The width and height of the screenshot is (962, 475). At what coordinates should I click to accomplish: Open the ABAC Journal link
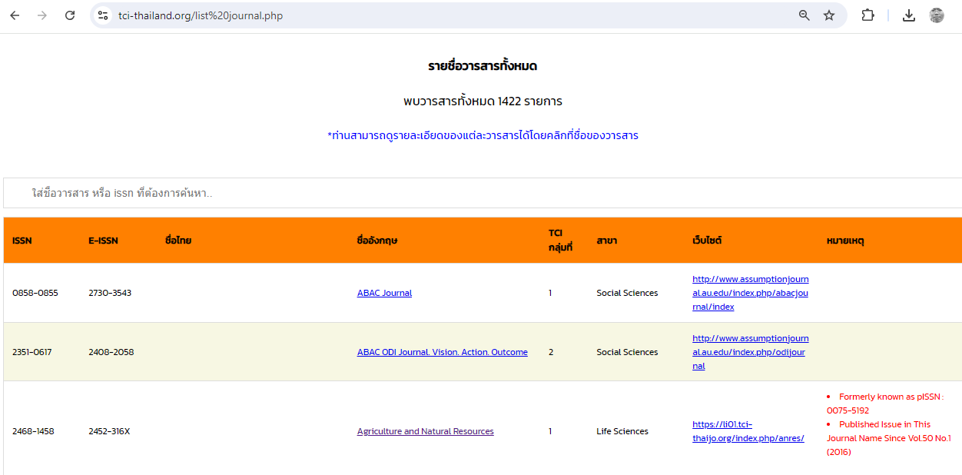pyautogui.click(x=384, y=293)
